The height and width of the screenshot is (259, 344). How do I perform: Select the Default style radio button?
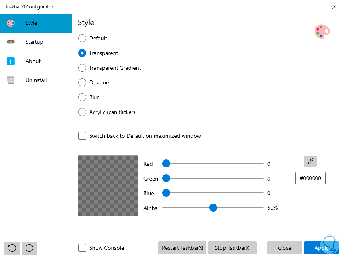(x=82, y=38)
